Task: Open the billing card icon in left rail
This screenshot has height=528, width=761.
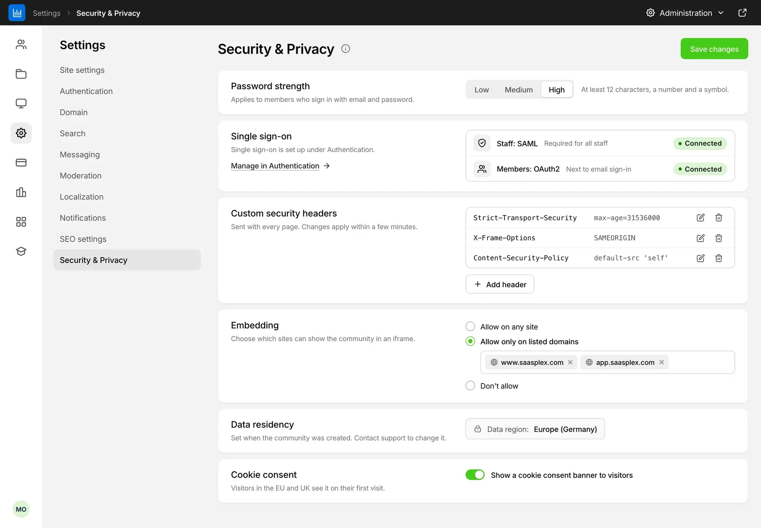Action: (21, 163)
